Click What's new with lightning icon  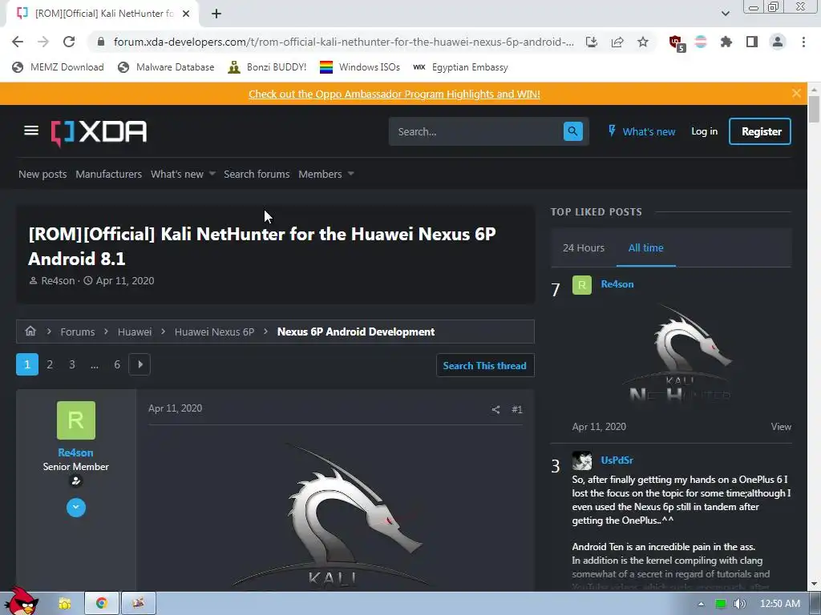pos(641,131)
